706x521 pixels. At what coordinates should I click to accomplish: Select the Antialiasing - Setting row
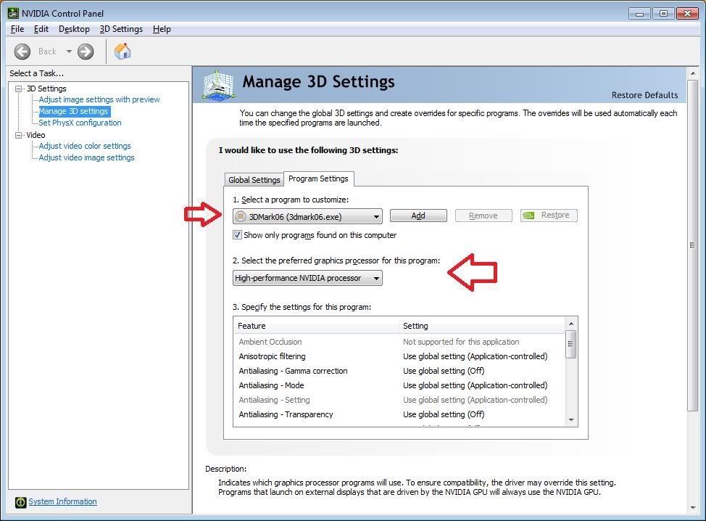[399, 400]
